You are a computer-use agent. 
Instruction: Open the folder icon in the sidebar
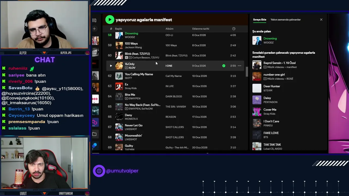pyautogui.click(x=94, y=134)
